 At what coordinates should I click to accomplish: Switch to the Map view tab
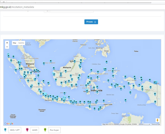click(15, 43)
